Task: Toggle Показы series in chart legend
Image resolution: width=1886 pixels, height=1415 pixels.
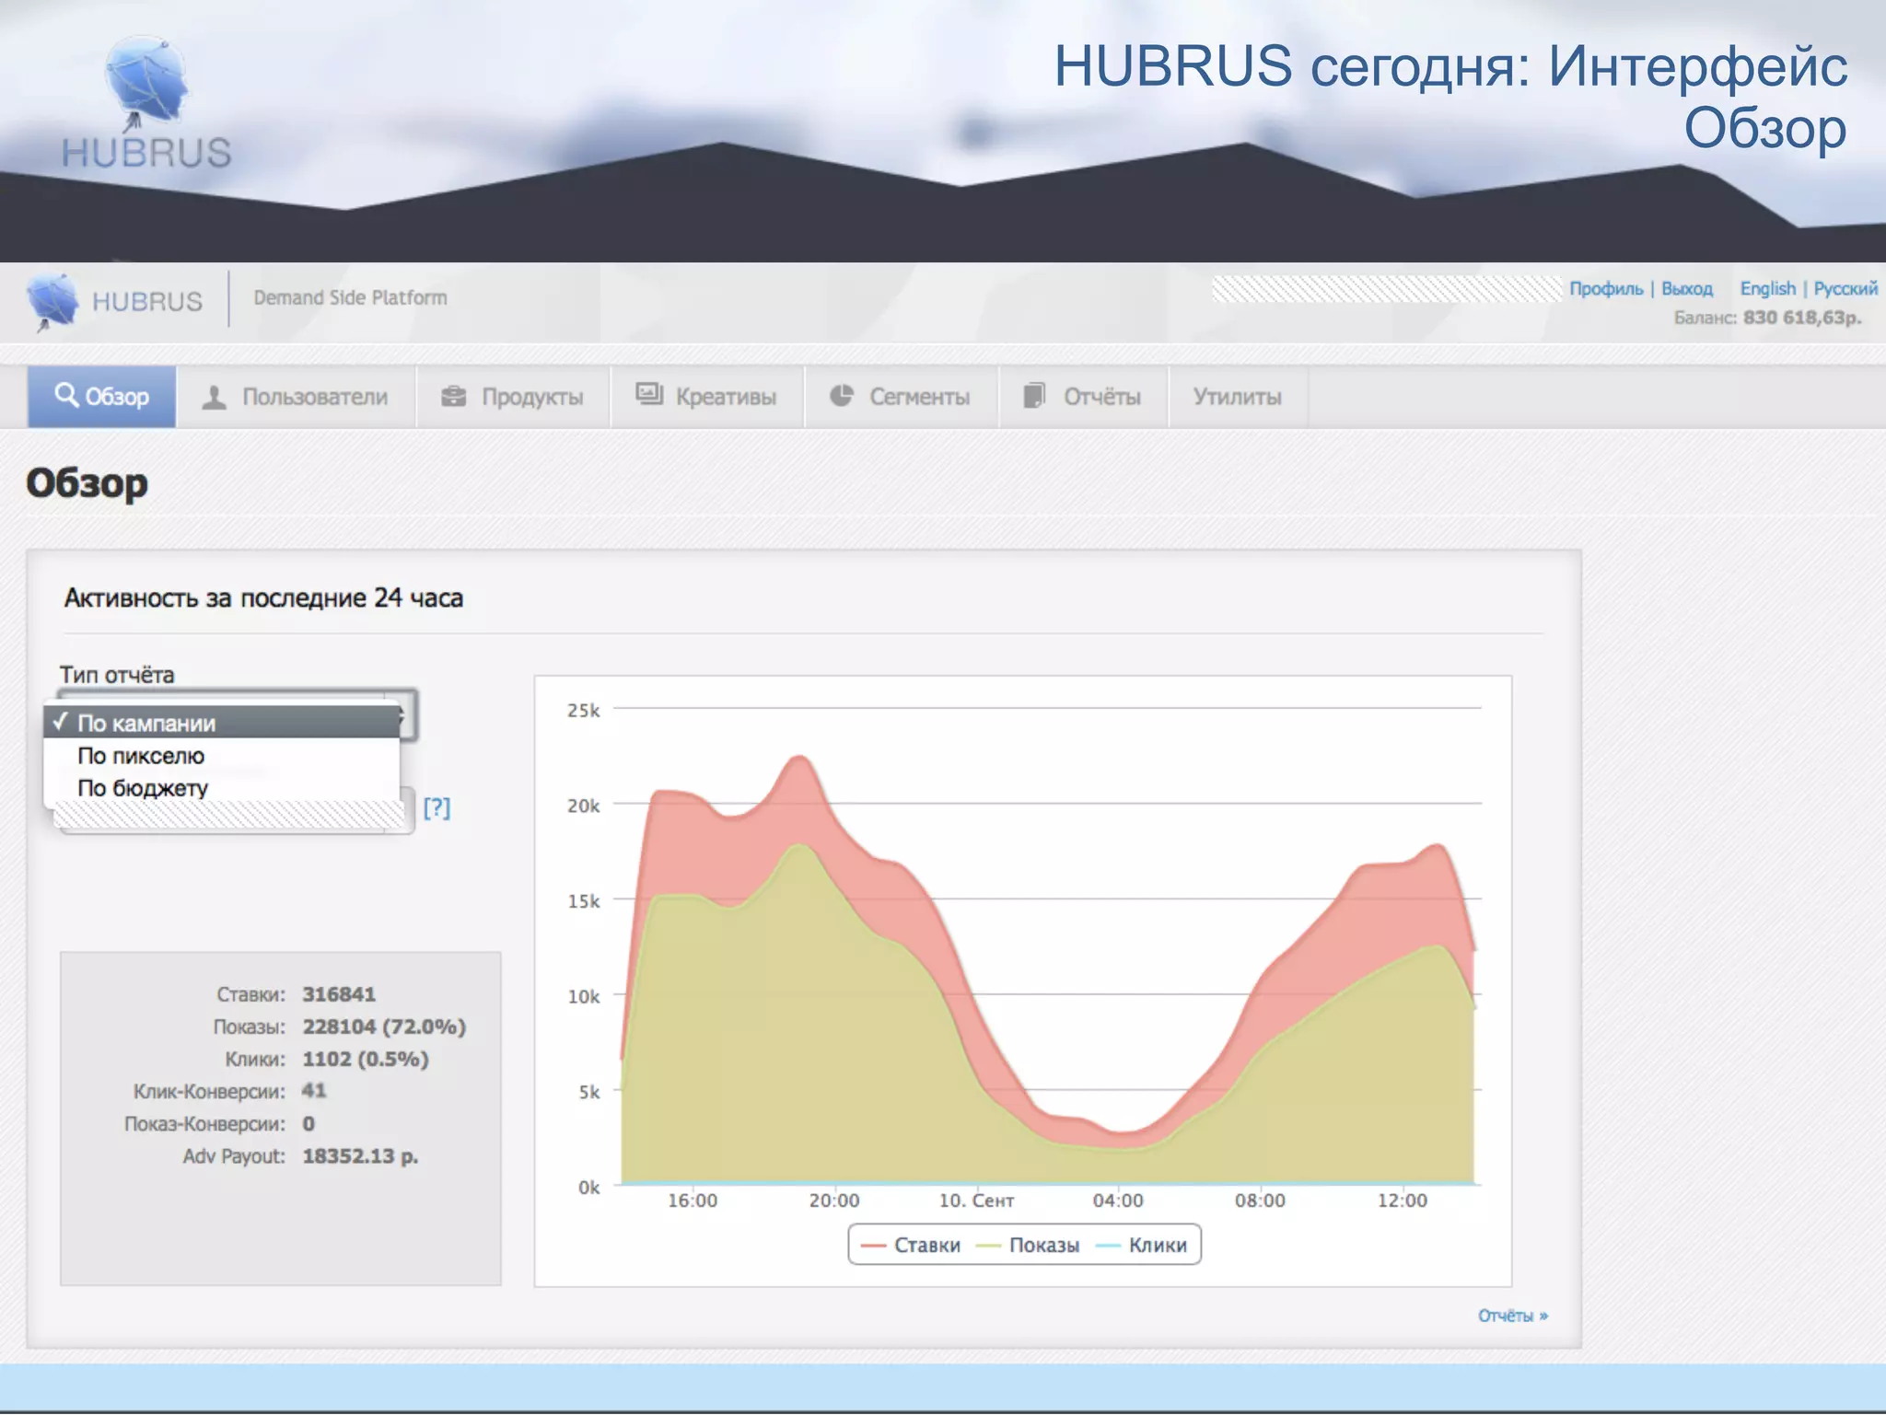Action: click(1028, 1245)
